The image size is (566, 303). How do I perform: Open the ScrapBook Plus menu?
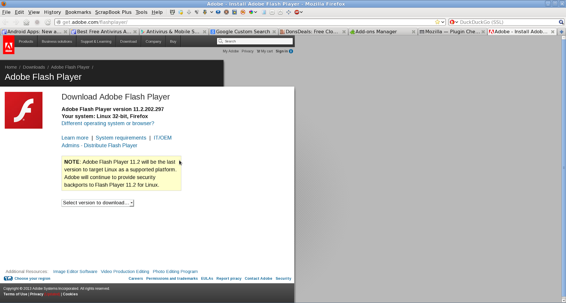click(113, 12)
